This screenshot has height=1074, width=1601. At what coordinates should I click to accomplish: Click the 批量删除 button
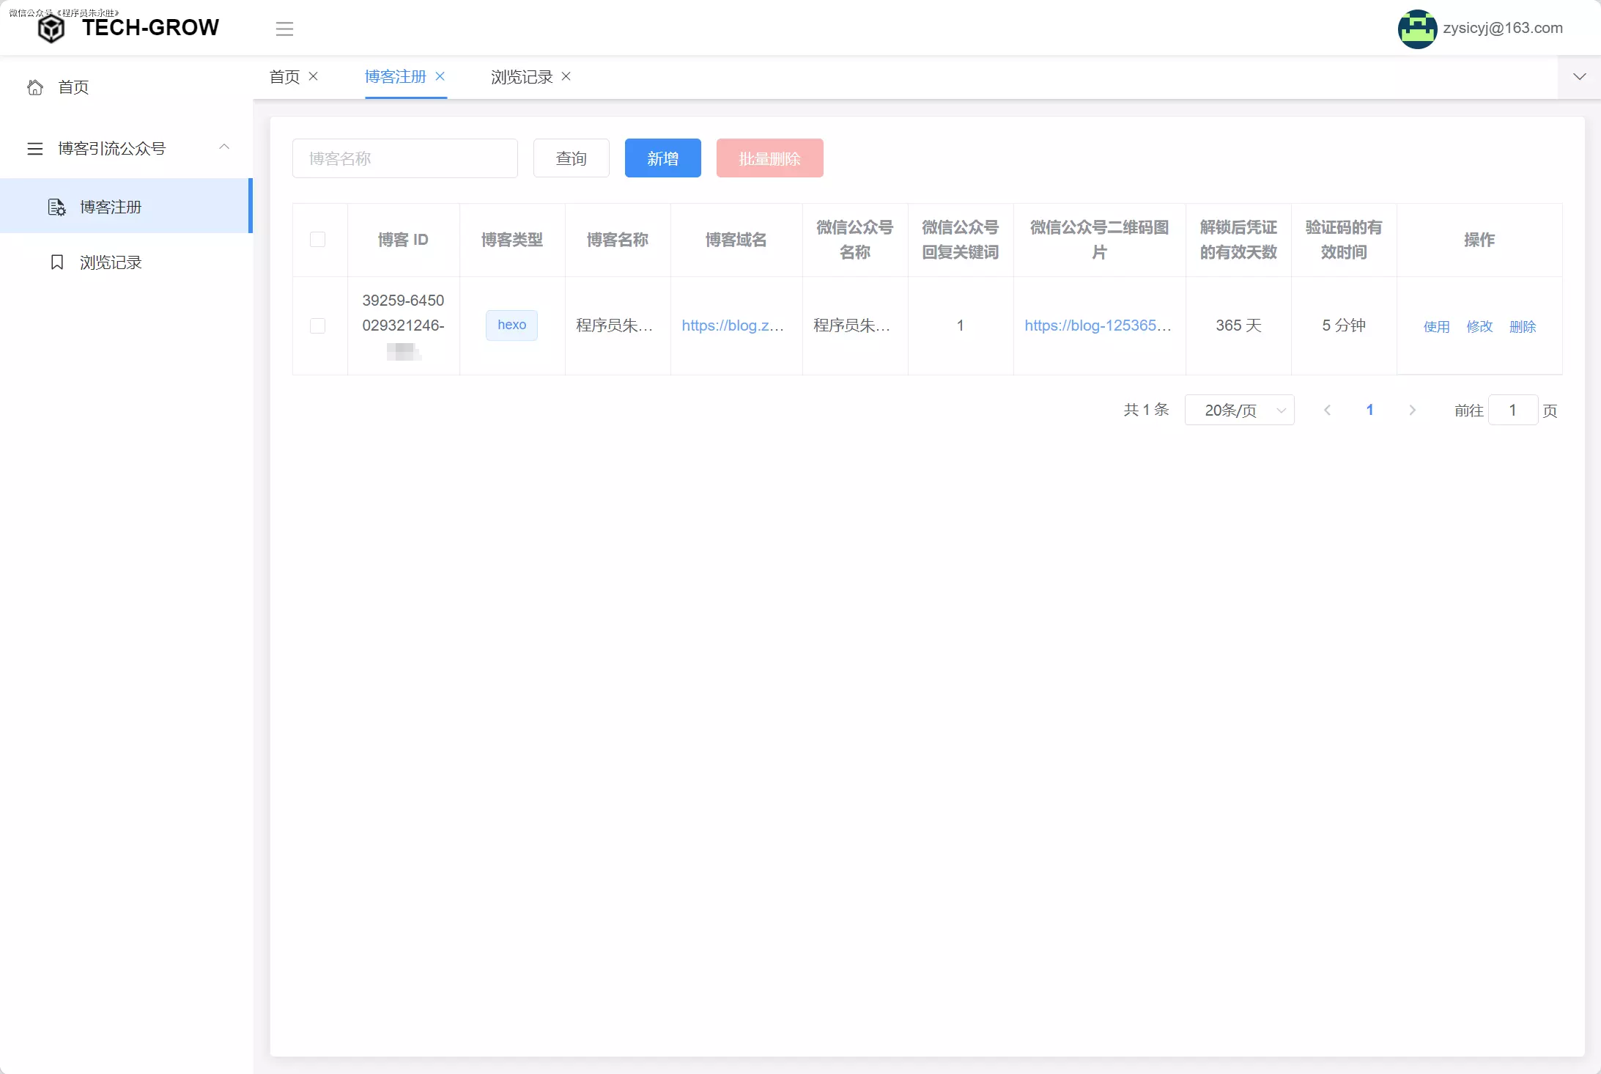coord(770,158)
